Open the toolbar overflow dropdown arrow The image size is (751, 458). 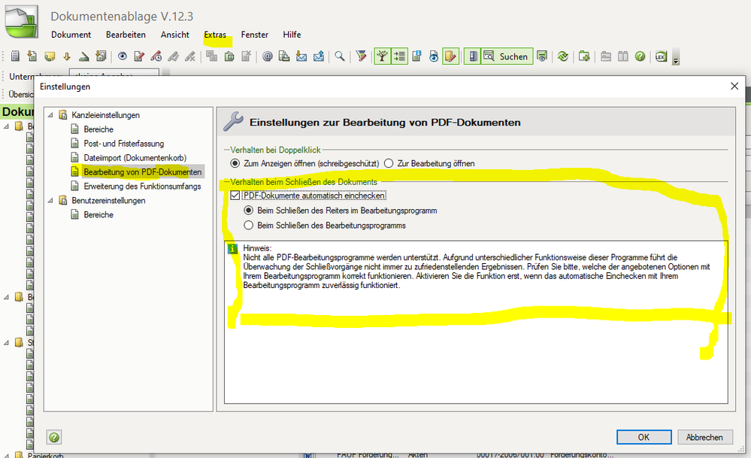point(675,59)
